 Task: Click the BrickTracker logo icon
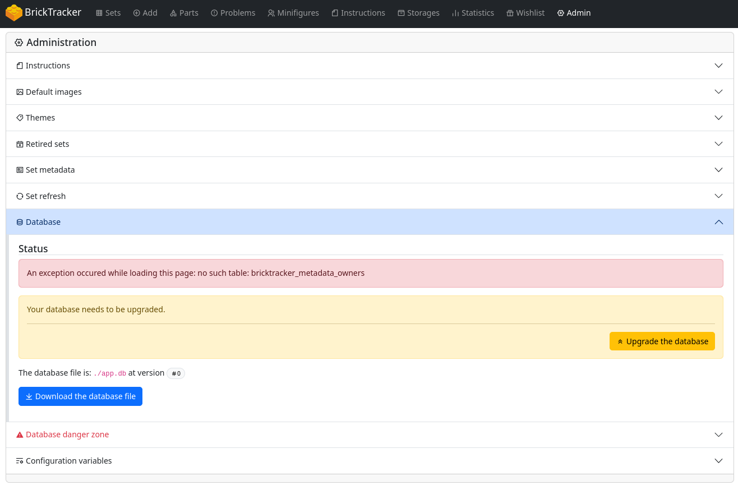click(x=14, y=12)
